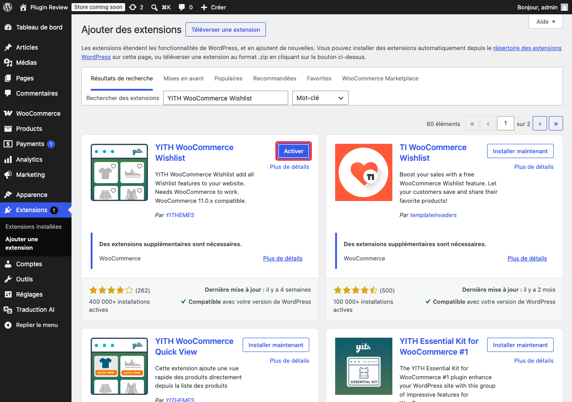Click the Marketing megaphone icon
Image resolution: width=572 pixels, height=402 pixels.
tap(8, 175)
